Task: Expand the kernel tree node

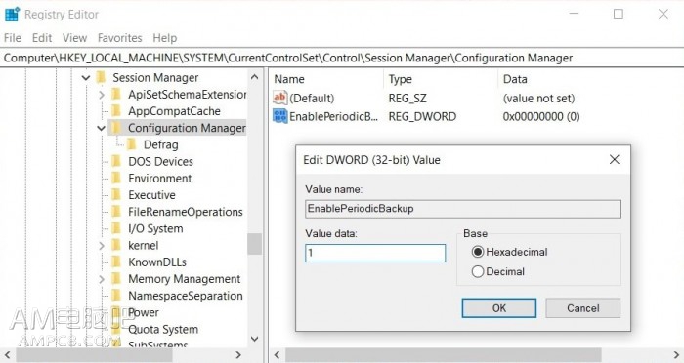Action: tap(102, 245)
